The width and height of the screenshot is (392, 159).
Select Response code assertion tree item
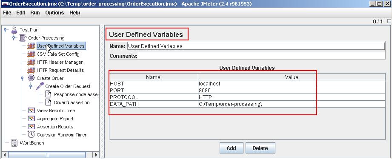coord(76,94)
